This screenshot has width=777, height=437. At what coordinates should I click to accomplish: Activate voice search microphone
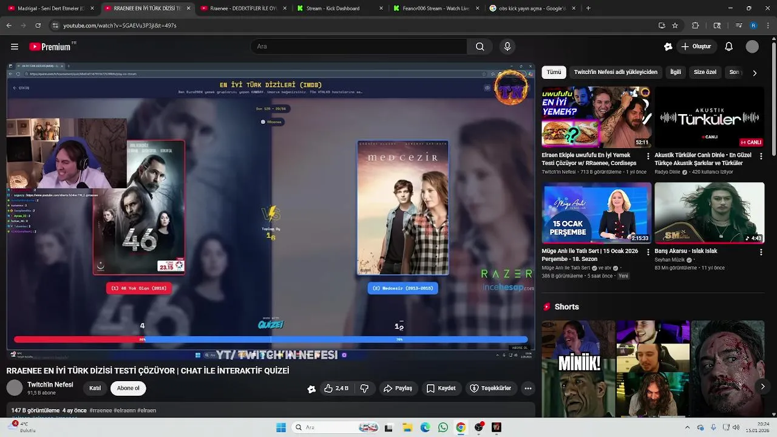point(507,47)
